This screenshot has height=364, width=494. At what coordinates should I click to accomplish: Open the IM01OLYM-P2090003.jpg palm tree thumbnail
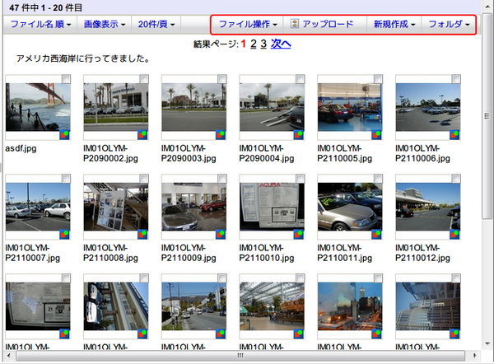point(193,107)
